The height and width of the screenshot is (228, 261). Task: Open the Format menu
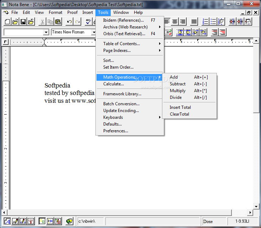(56, 12)
